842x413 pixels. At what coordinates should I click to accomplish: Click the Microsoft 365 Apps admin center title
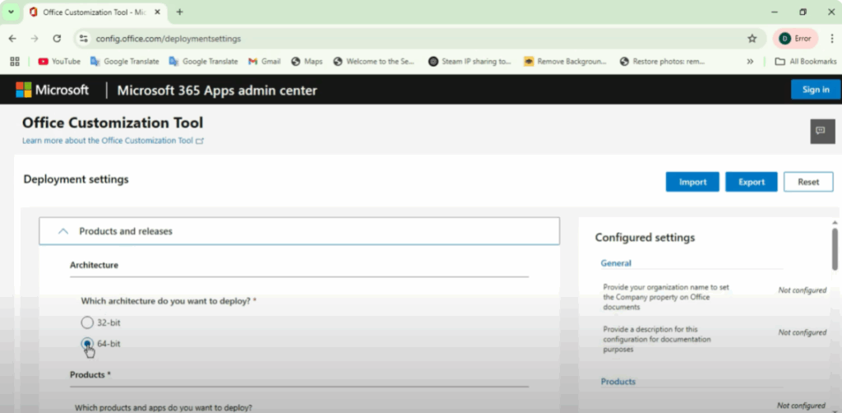point(217,90)
